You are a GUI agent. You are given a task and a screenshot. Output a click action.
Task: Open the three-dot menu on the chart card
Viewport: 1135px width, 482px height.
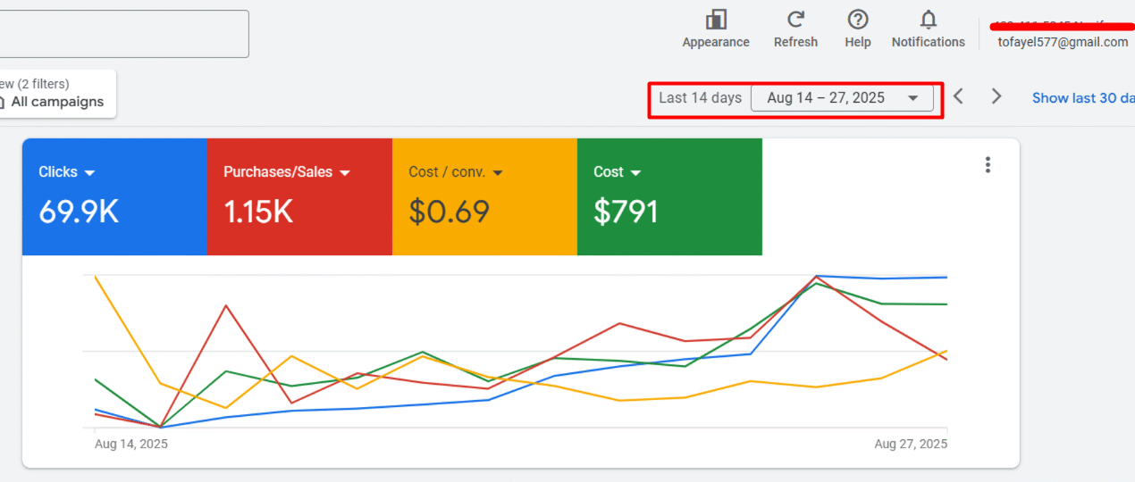point(988,164)
